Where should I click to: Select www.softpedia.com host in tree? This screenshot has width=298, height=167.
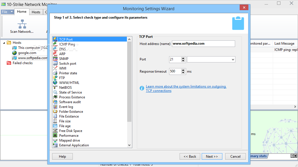[x=30, y=58]
